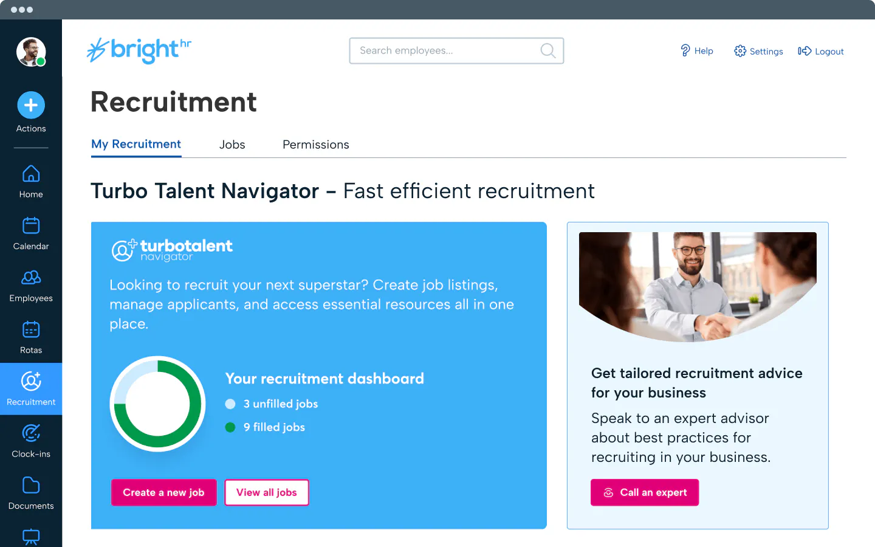Open the Actions plus button

31,105
